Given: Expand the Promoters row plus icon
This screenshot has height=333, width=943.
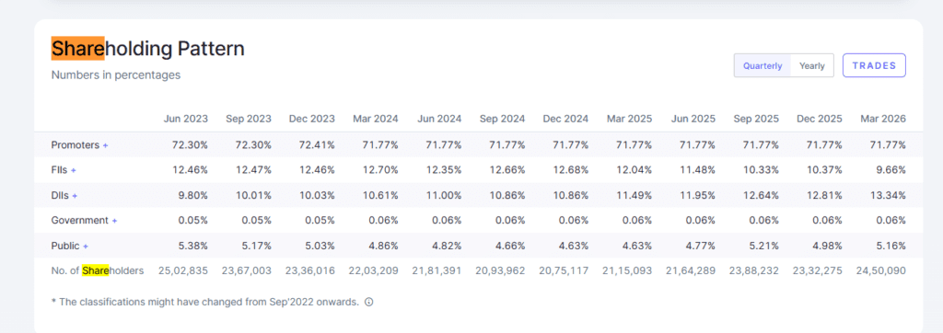Looking at the screenshot, I should click(x=105, y=145).
